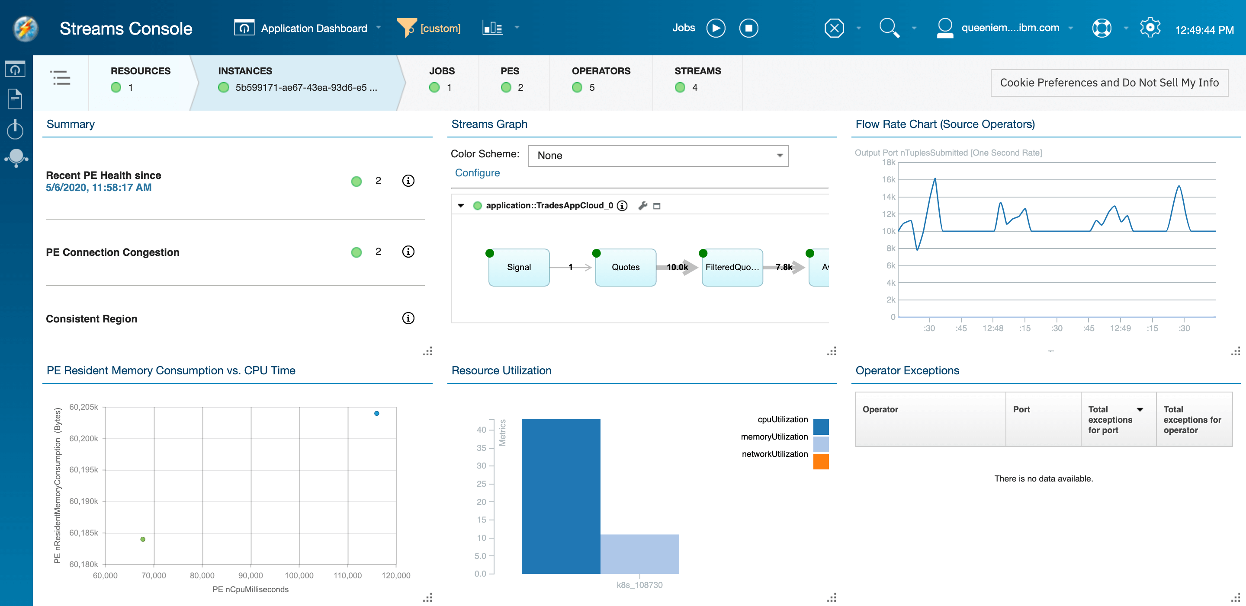Click Streams Graph panel resize grip
The height and width of the screenshot is (606, 1246).
tap(831, 351)
